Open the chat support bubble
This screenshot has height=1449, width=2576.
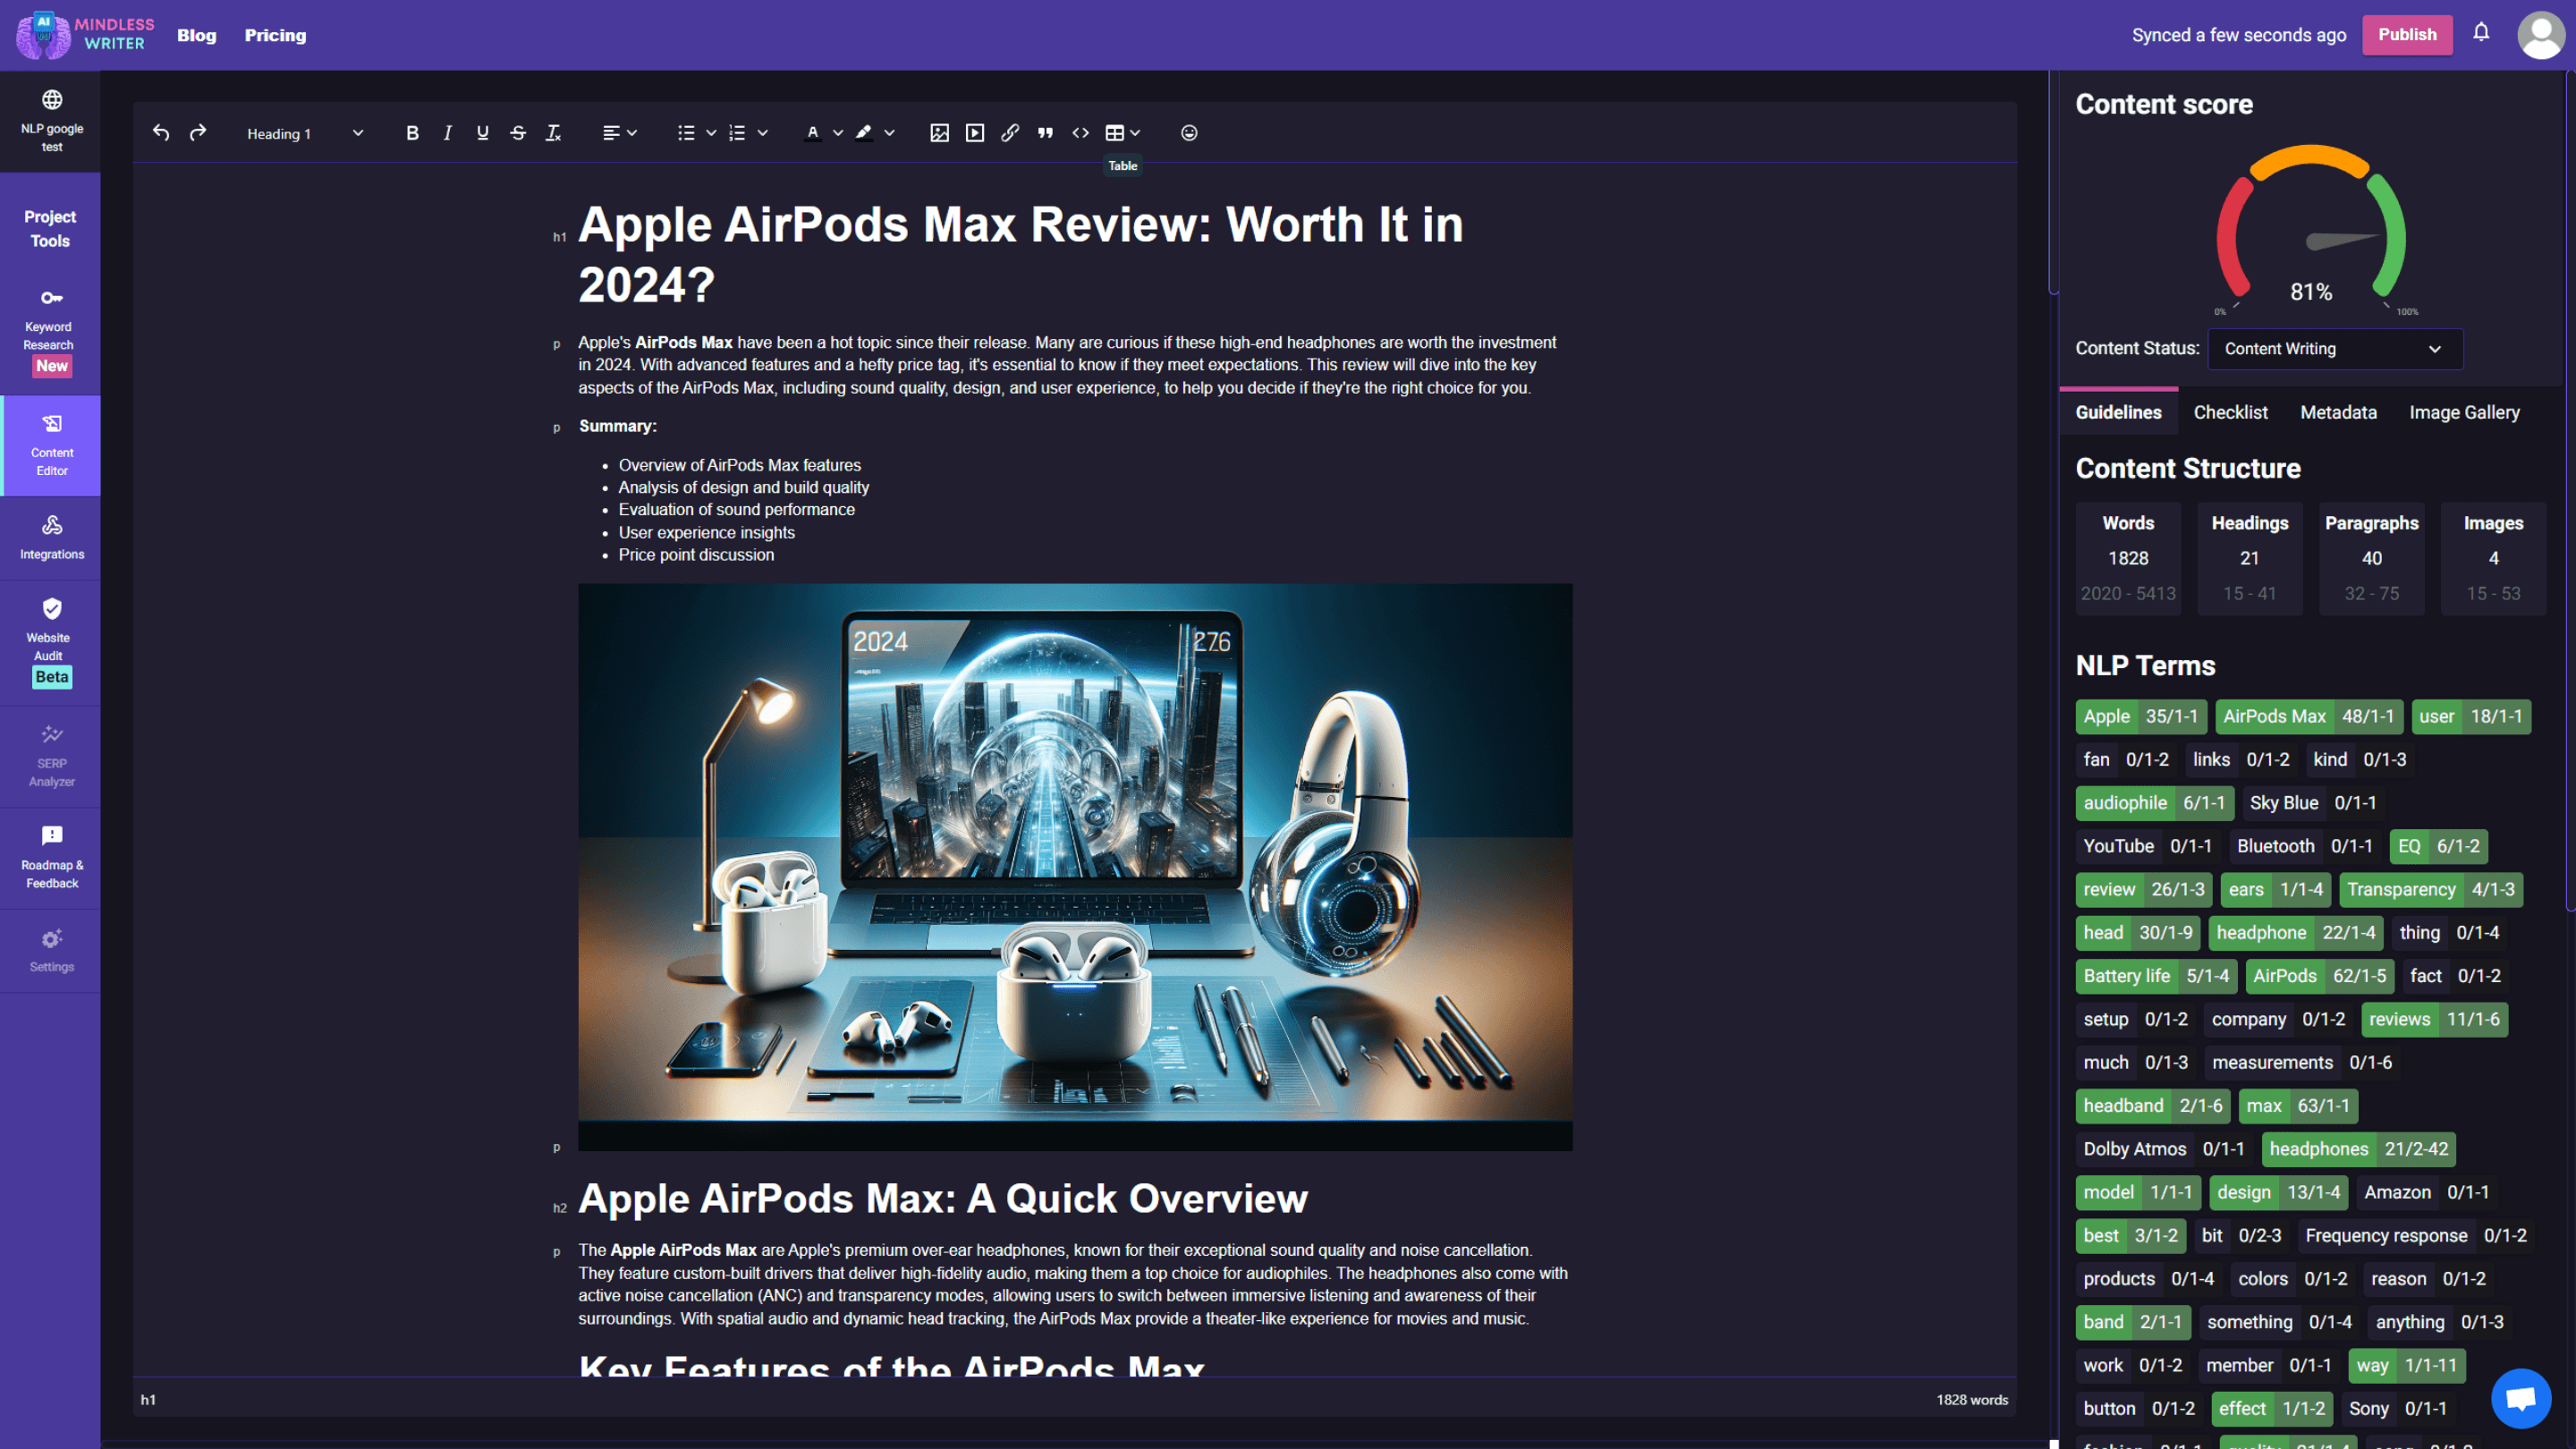pyautogui.click(x=2521, y=1398)
